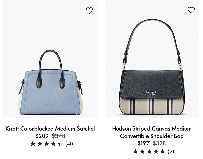The width and height of the screenshot is (203, 159).
Task: Select the crossed-out $328 original price
Action: [x=159, y=143]
